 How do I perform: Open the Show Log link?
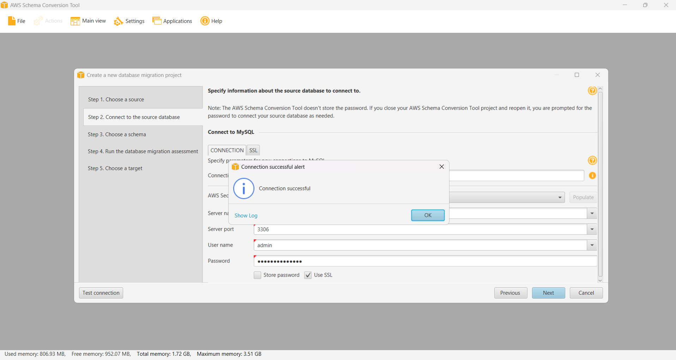[246, 216]
